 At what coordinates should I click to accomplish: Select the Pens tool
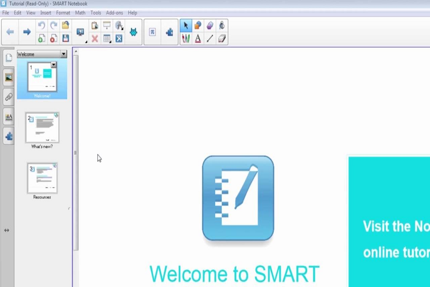point(186,39)
